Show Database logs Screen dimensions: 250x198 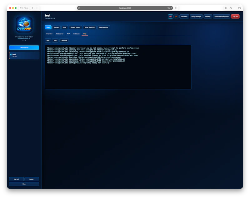click(x=64, y=41)
